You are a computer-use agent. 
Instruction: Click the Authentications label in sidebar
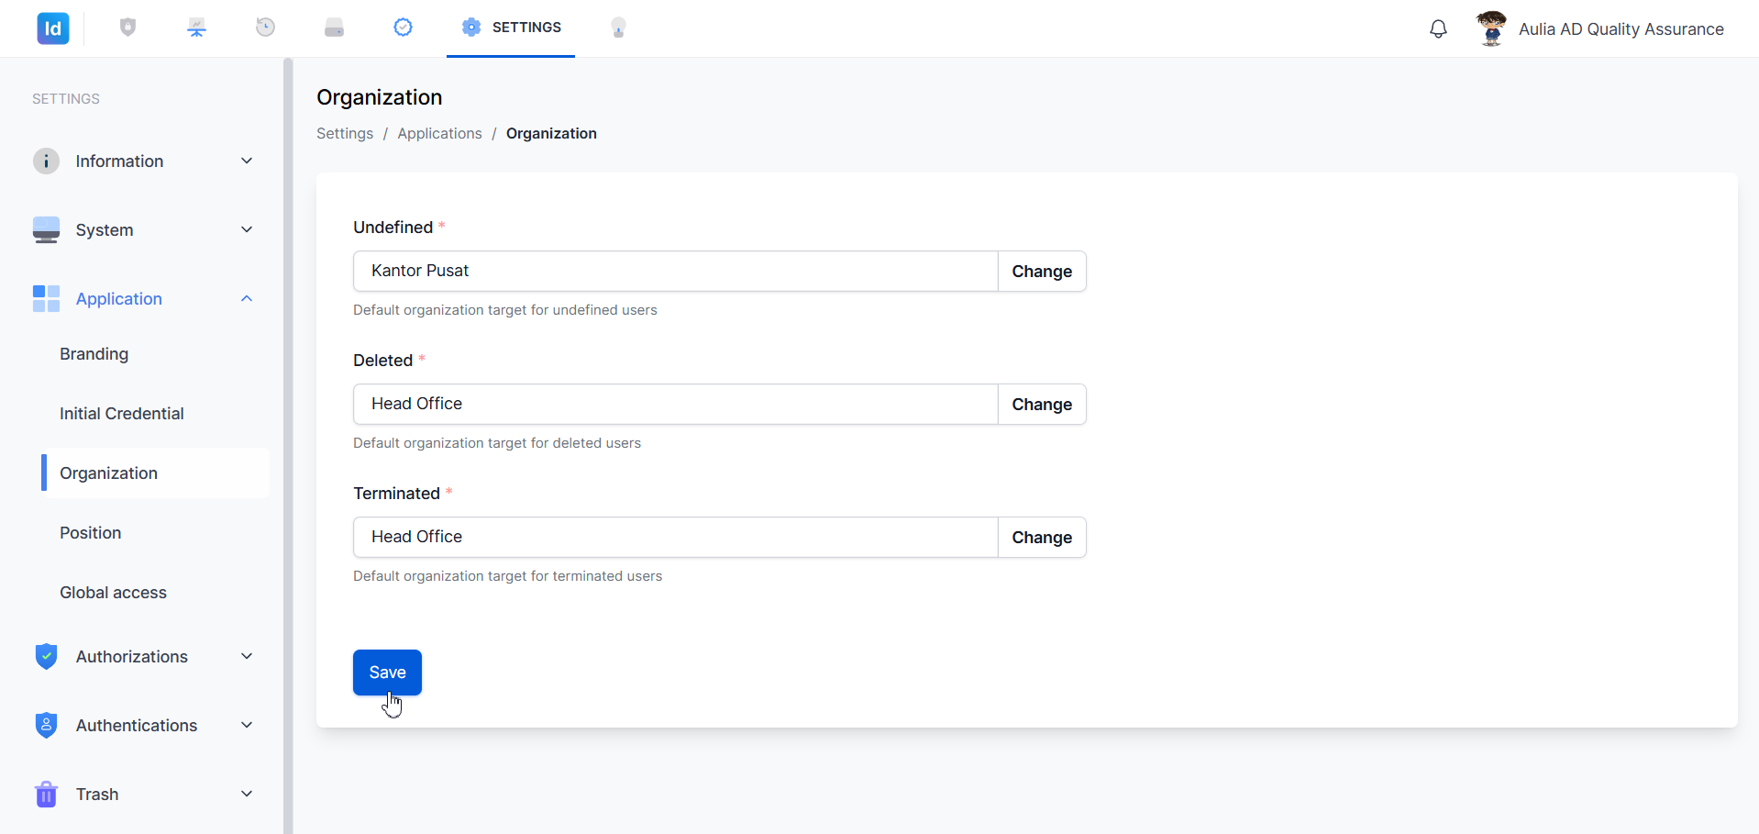point(137,726)
